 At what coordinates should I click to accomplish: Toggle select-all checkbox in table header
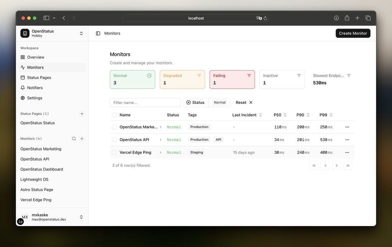114,115
